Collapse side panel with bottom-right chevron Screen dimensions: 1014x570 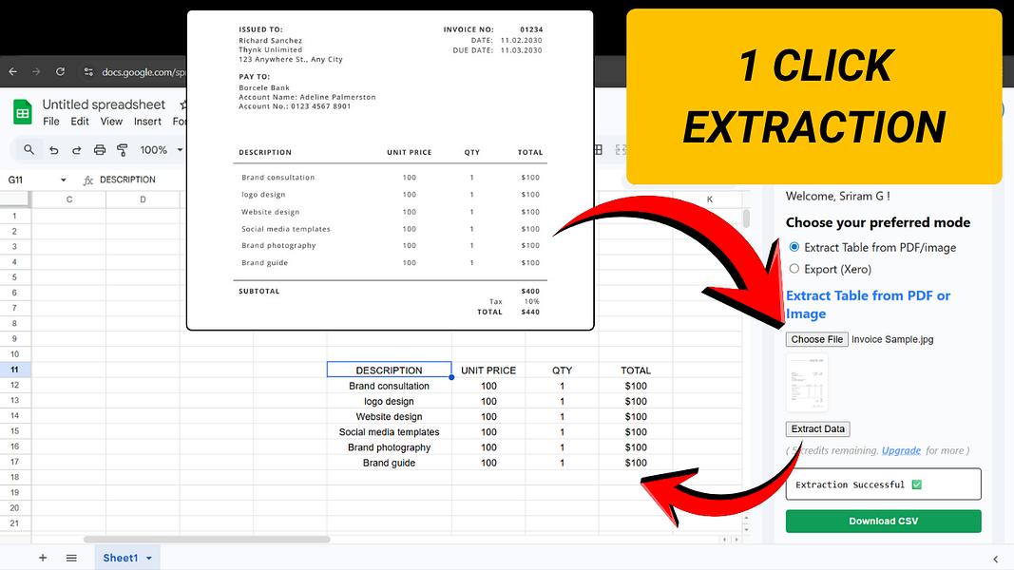(995, 559)
